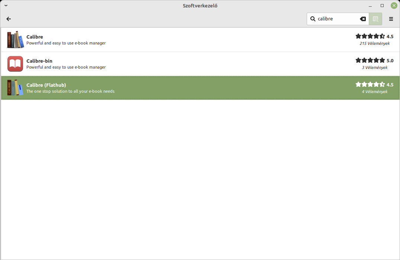Viewport: 400px width, 260px height.
Task: Maximize the Szoftverkezelő window
Action: 382,6
